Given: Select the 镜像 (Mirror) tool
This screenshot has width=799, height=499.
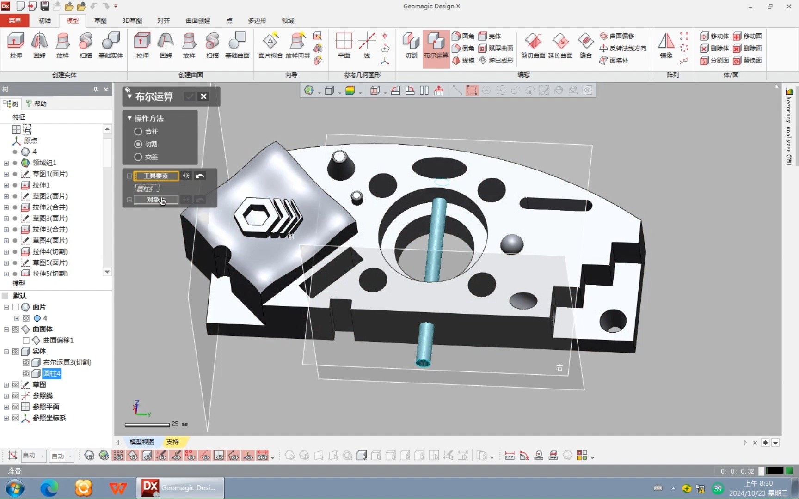Looking at the screenshot, I should [666, 42].
